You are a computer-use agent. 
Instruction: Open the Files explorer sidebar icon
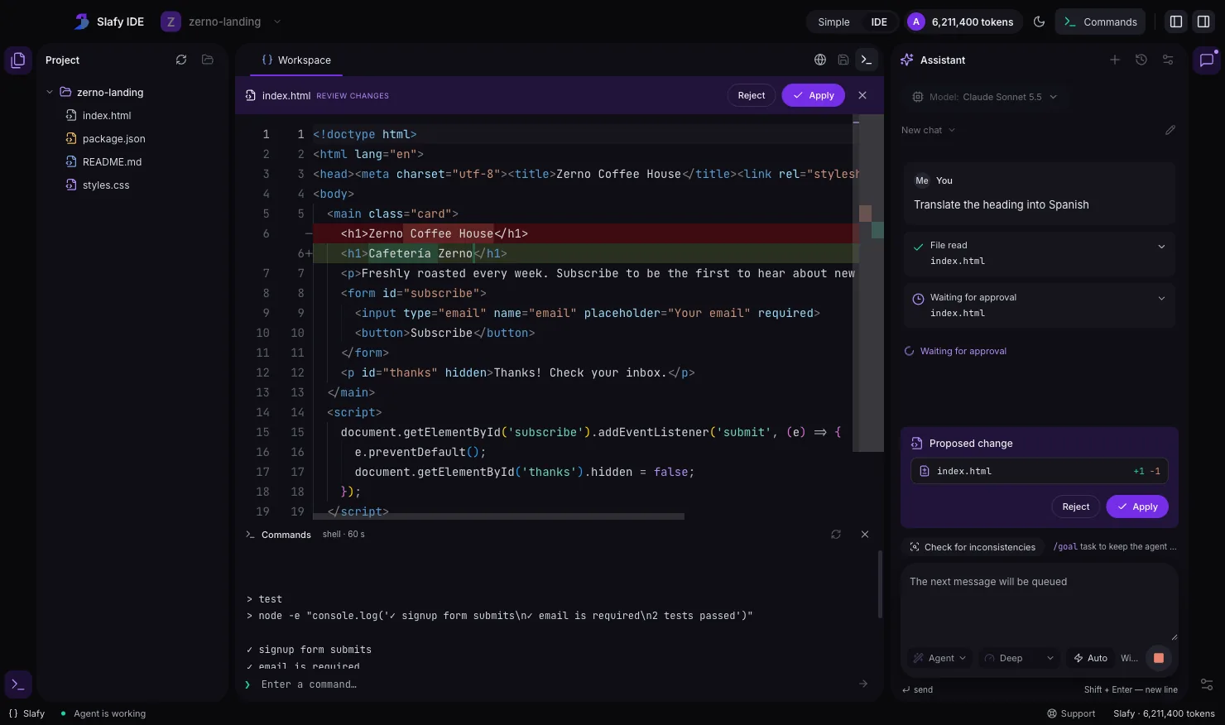pos(17,60)
